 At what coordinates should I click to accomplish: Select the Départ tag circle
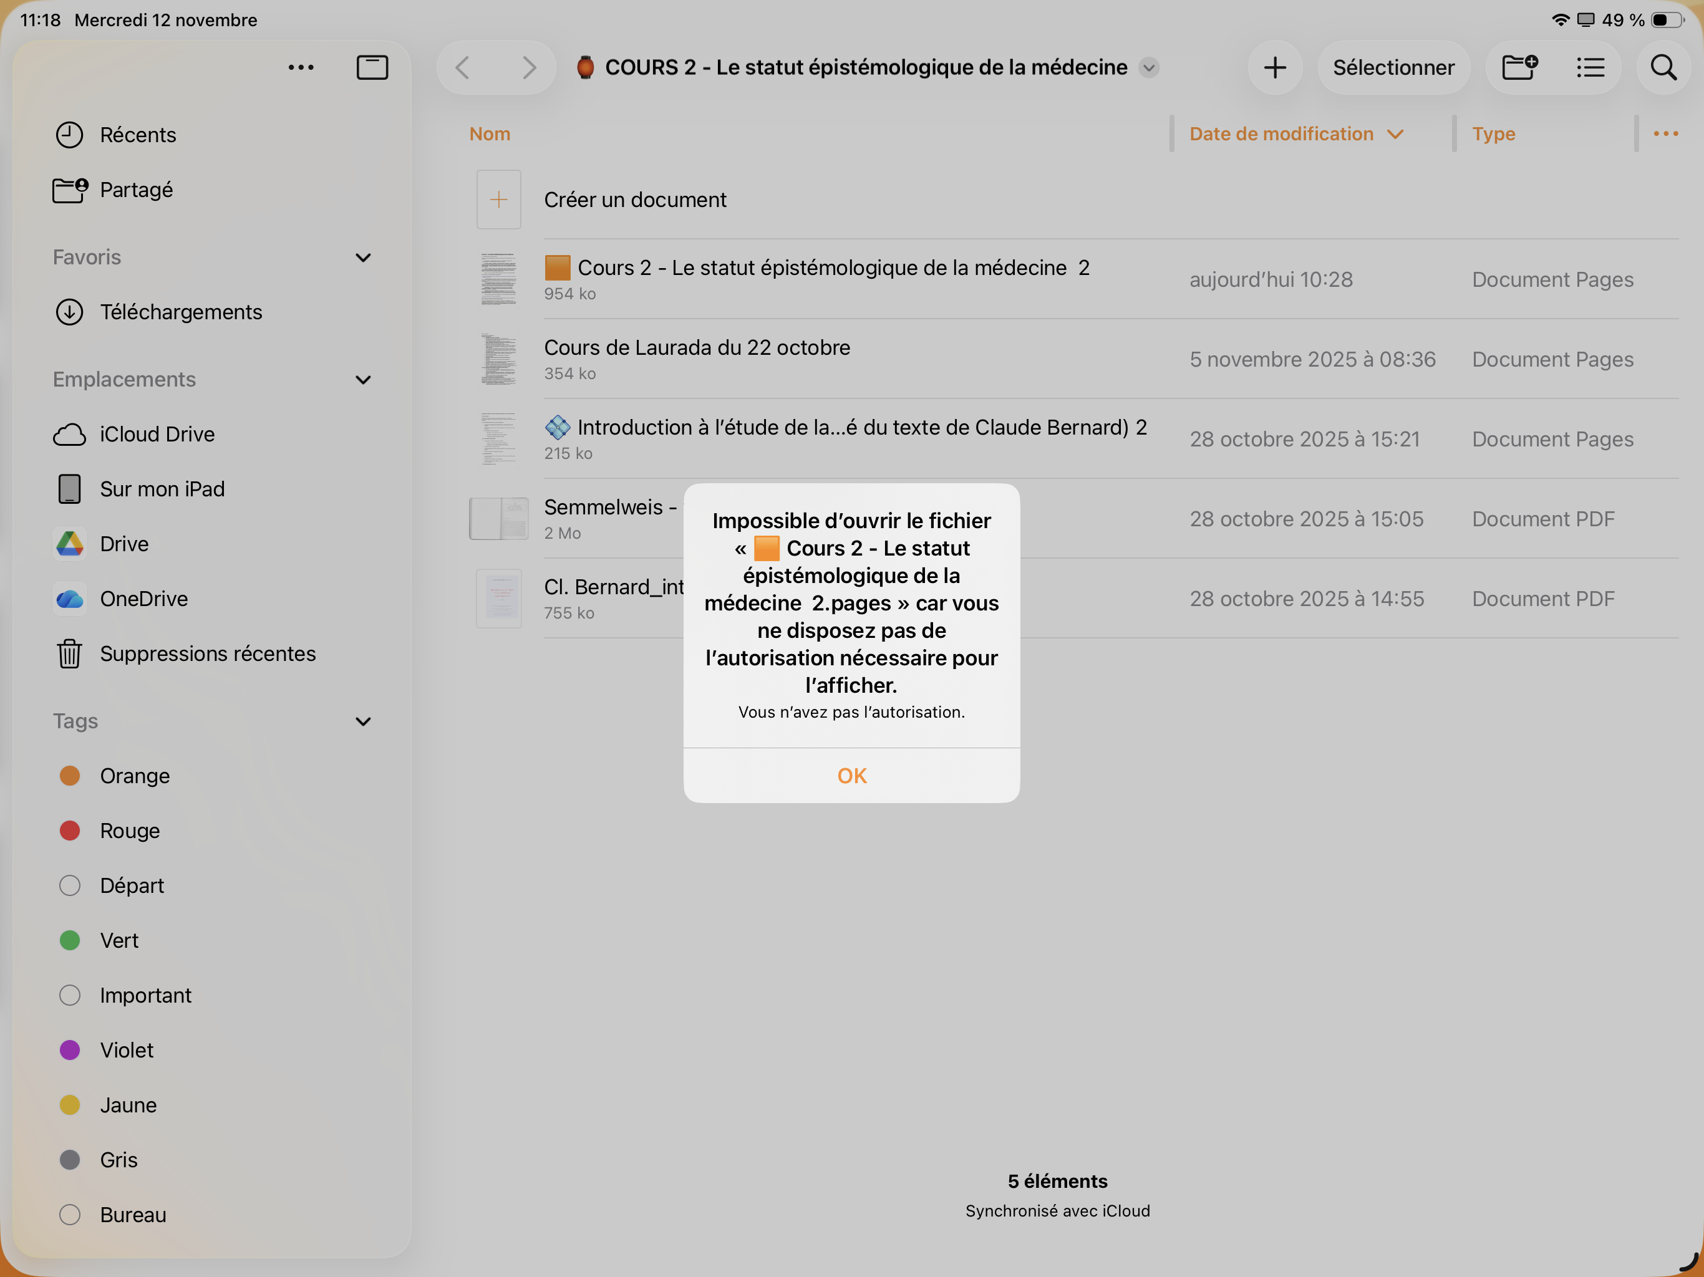pos(70,886)
